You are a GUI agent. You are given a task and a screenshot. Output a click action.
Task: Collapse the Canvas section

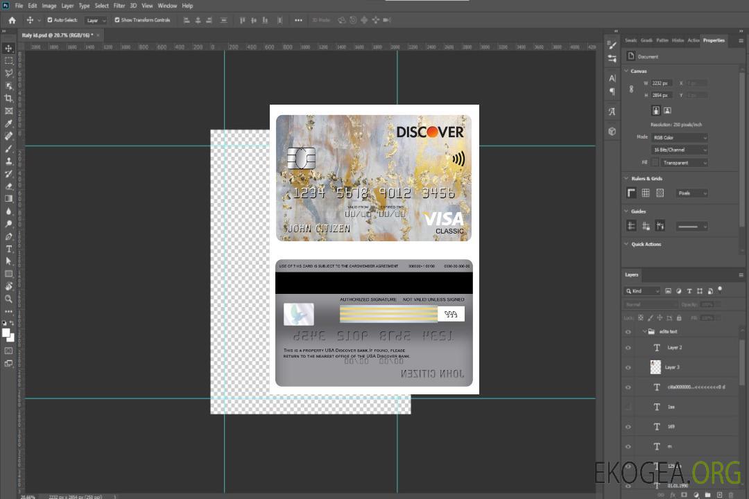coord(626,71)
